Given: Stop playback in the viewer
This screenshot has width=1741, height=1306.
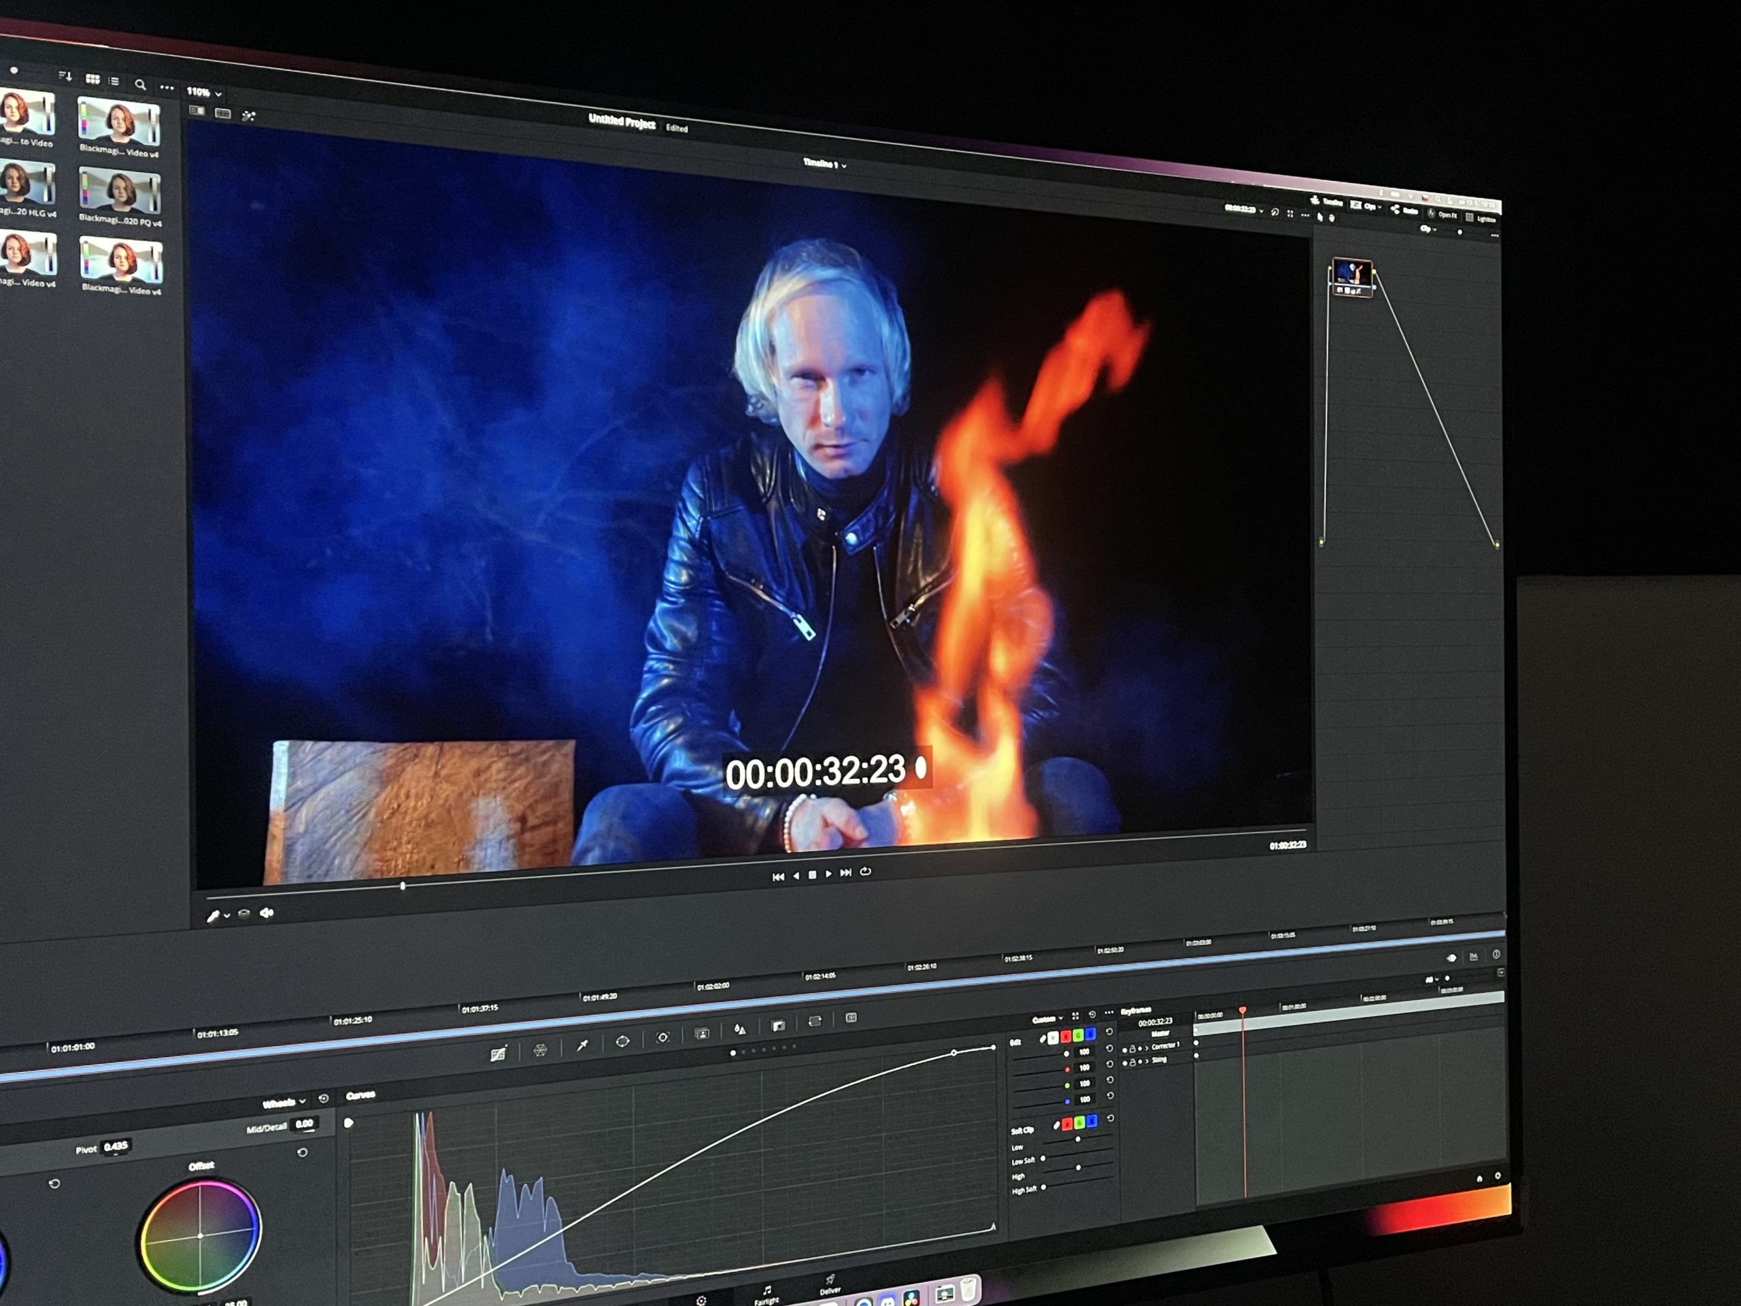Looking at the screenshot, I should (812, 875).
